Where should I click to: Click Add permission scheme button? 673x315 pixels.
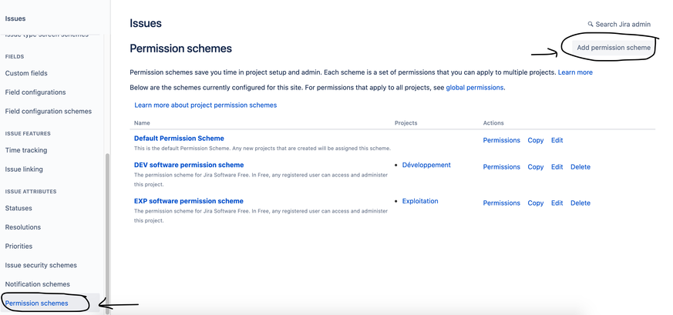614,48
